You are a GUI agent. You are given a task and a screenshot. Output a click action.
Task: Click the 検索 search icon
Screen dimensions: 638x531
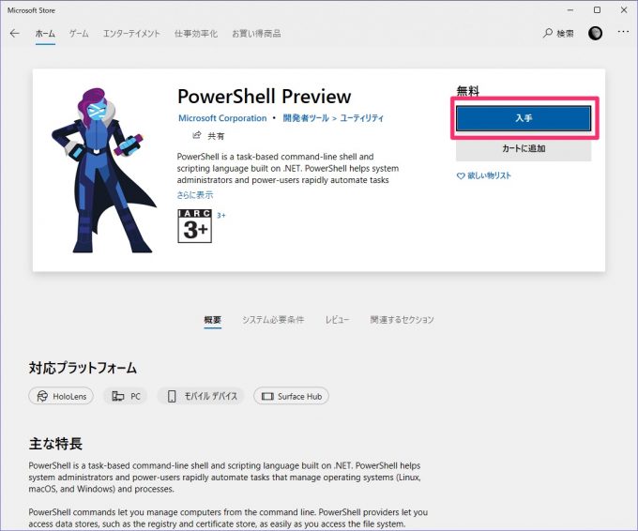pyautogui.click(x=548, y=33)
